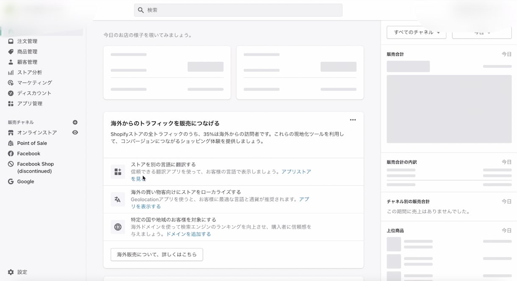Click 海外からのトラフィックを販売につなげる title
This screenshot has width=517, height=281.
(165, 123)
